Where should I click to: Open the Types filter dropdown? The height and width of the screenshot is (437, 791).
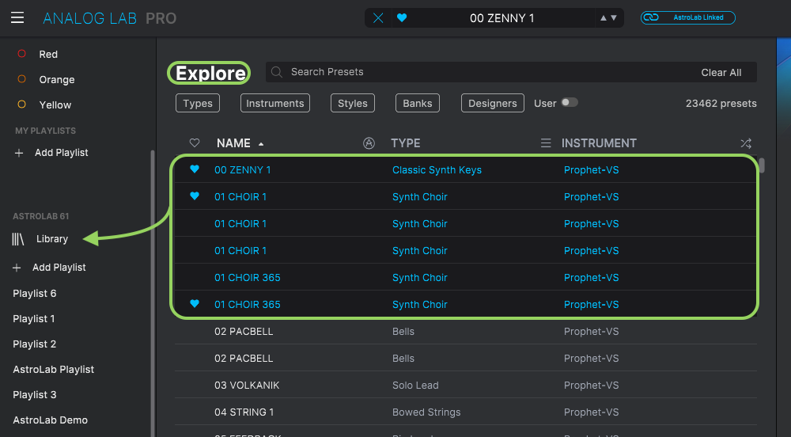[198, 103]
